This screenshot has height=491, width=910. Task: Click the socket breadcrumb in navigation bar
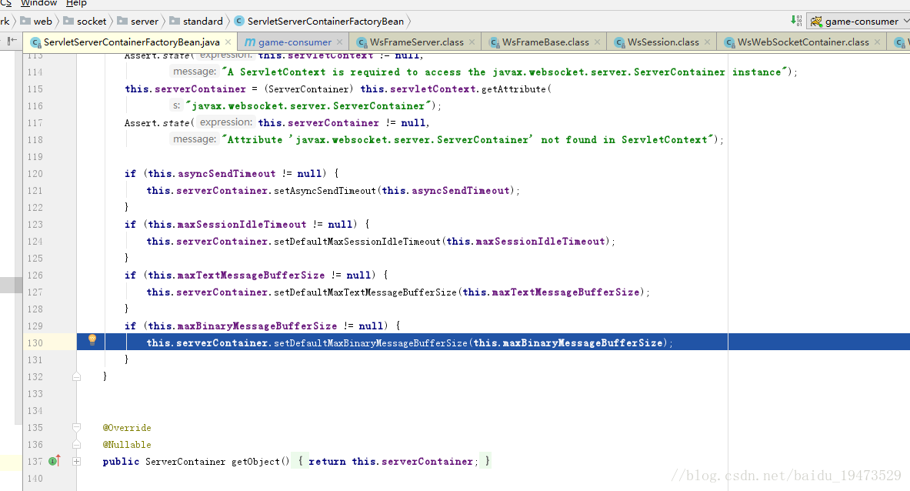pyautogui.click(x=91, y=22)
